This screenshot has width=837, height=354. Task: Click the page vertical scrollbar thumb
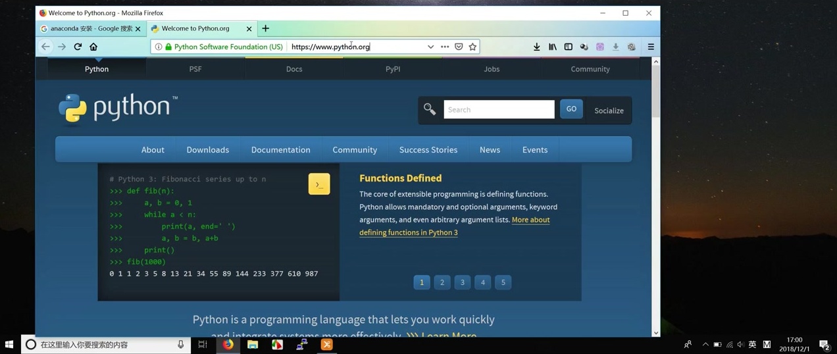655,91
